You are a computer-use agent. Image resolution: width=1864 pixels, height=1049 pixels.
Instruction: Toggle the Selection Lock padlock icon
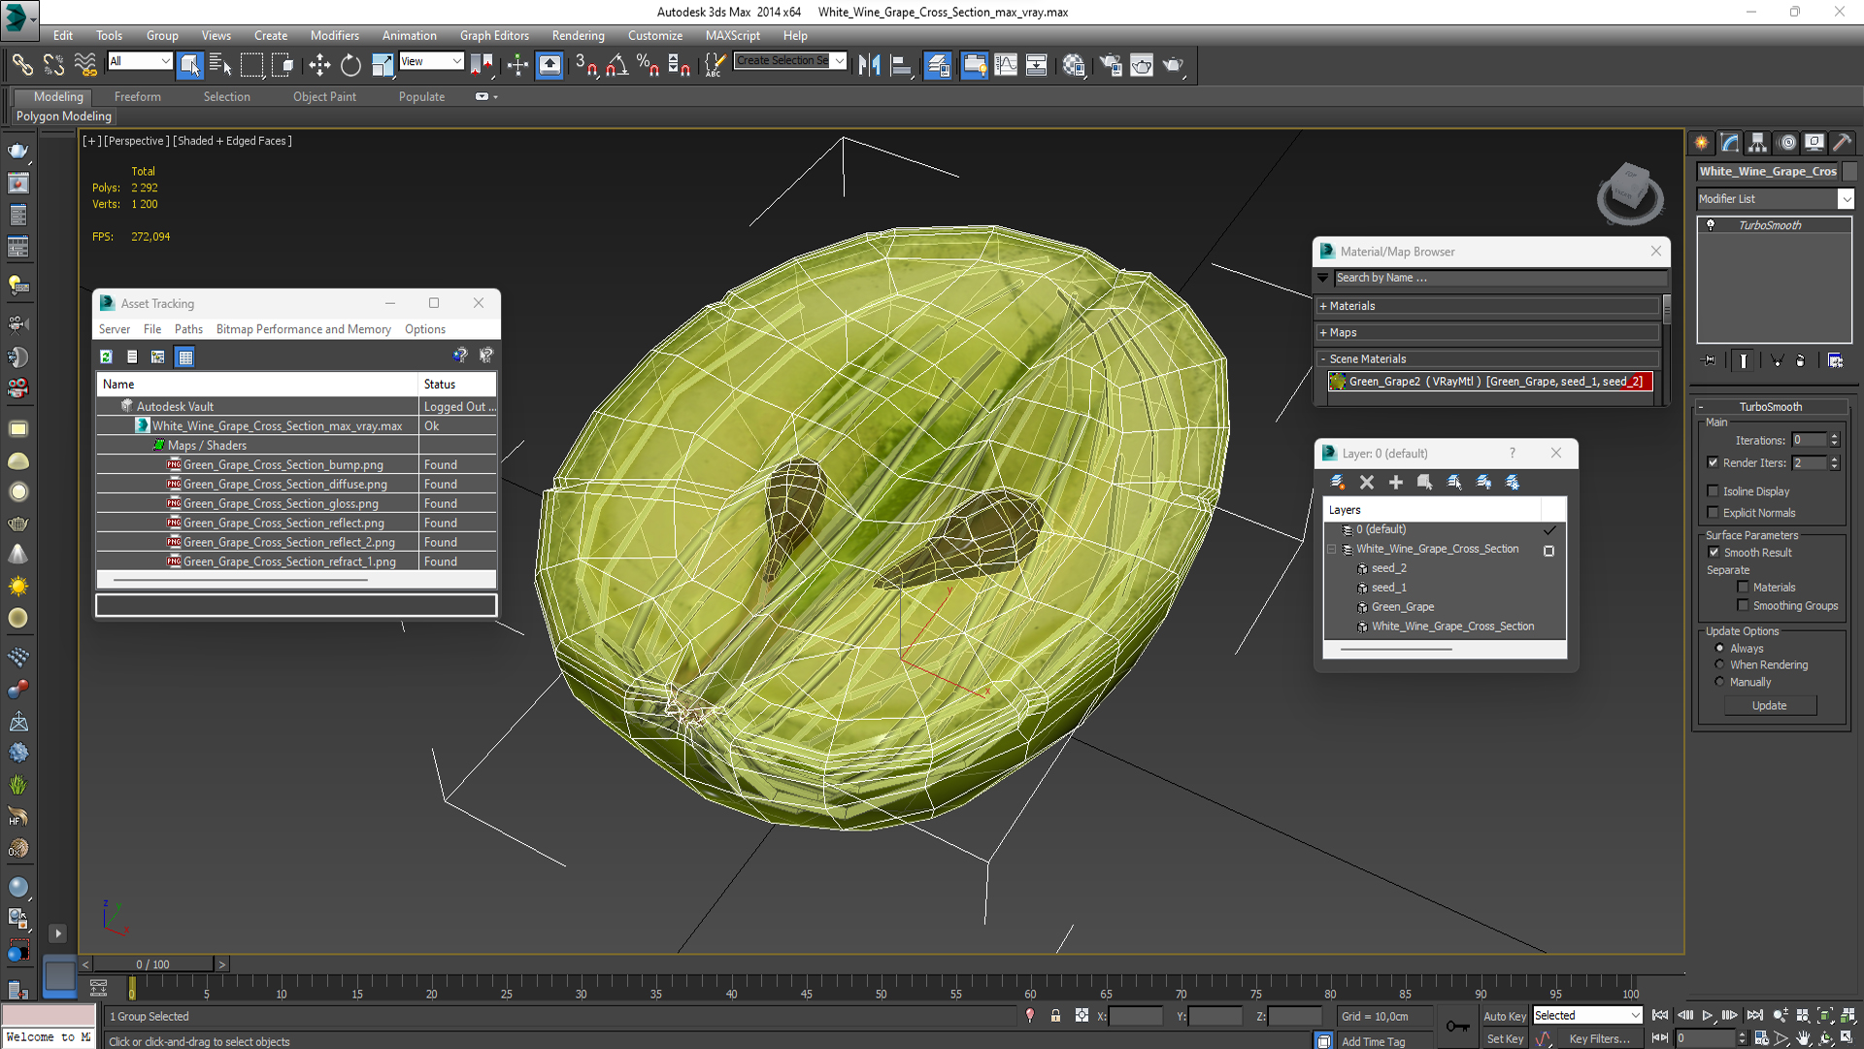coord(1055,1016)
